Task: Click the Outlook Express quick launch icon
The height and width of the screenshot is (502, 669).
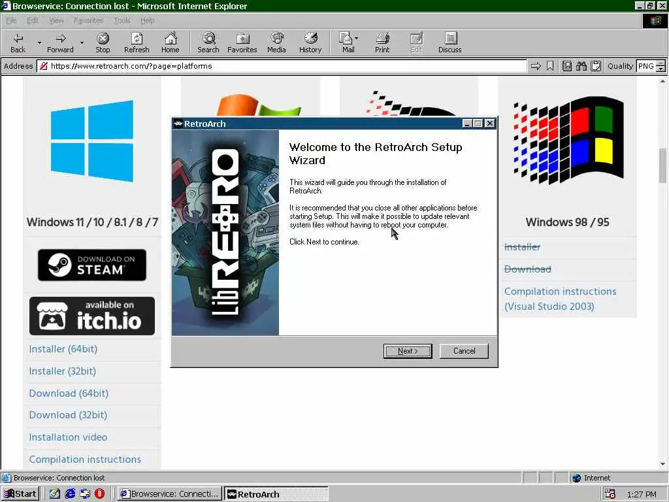Action: point(85,494)
